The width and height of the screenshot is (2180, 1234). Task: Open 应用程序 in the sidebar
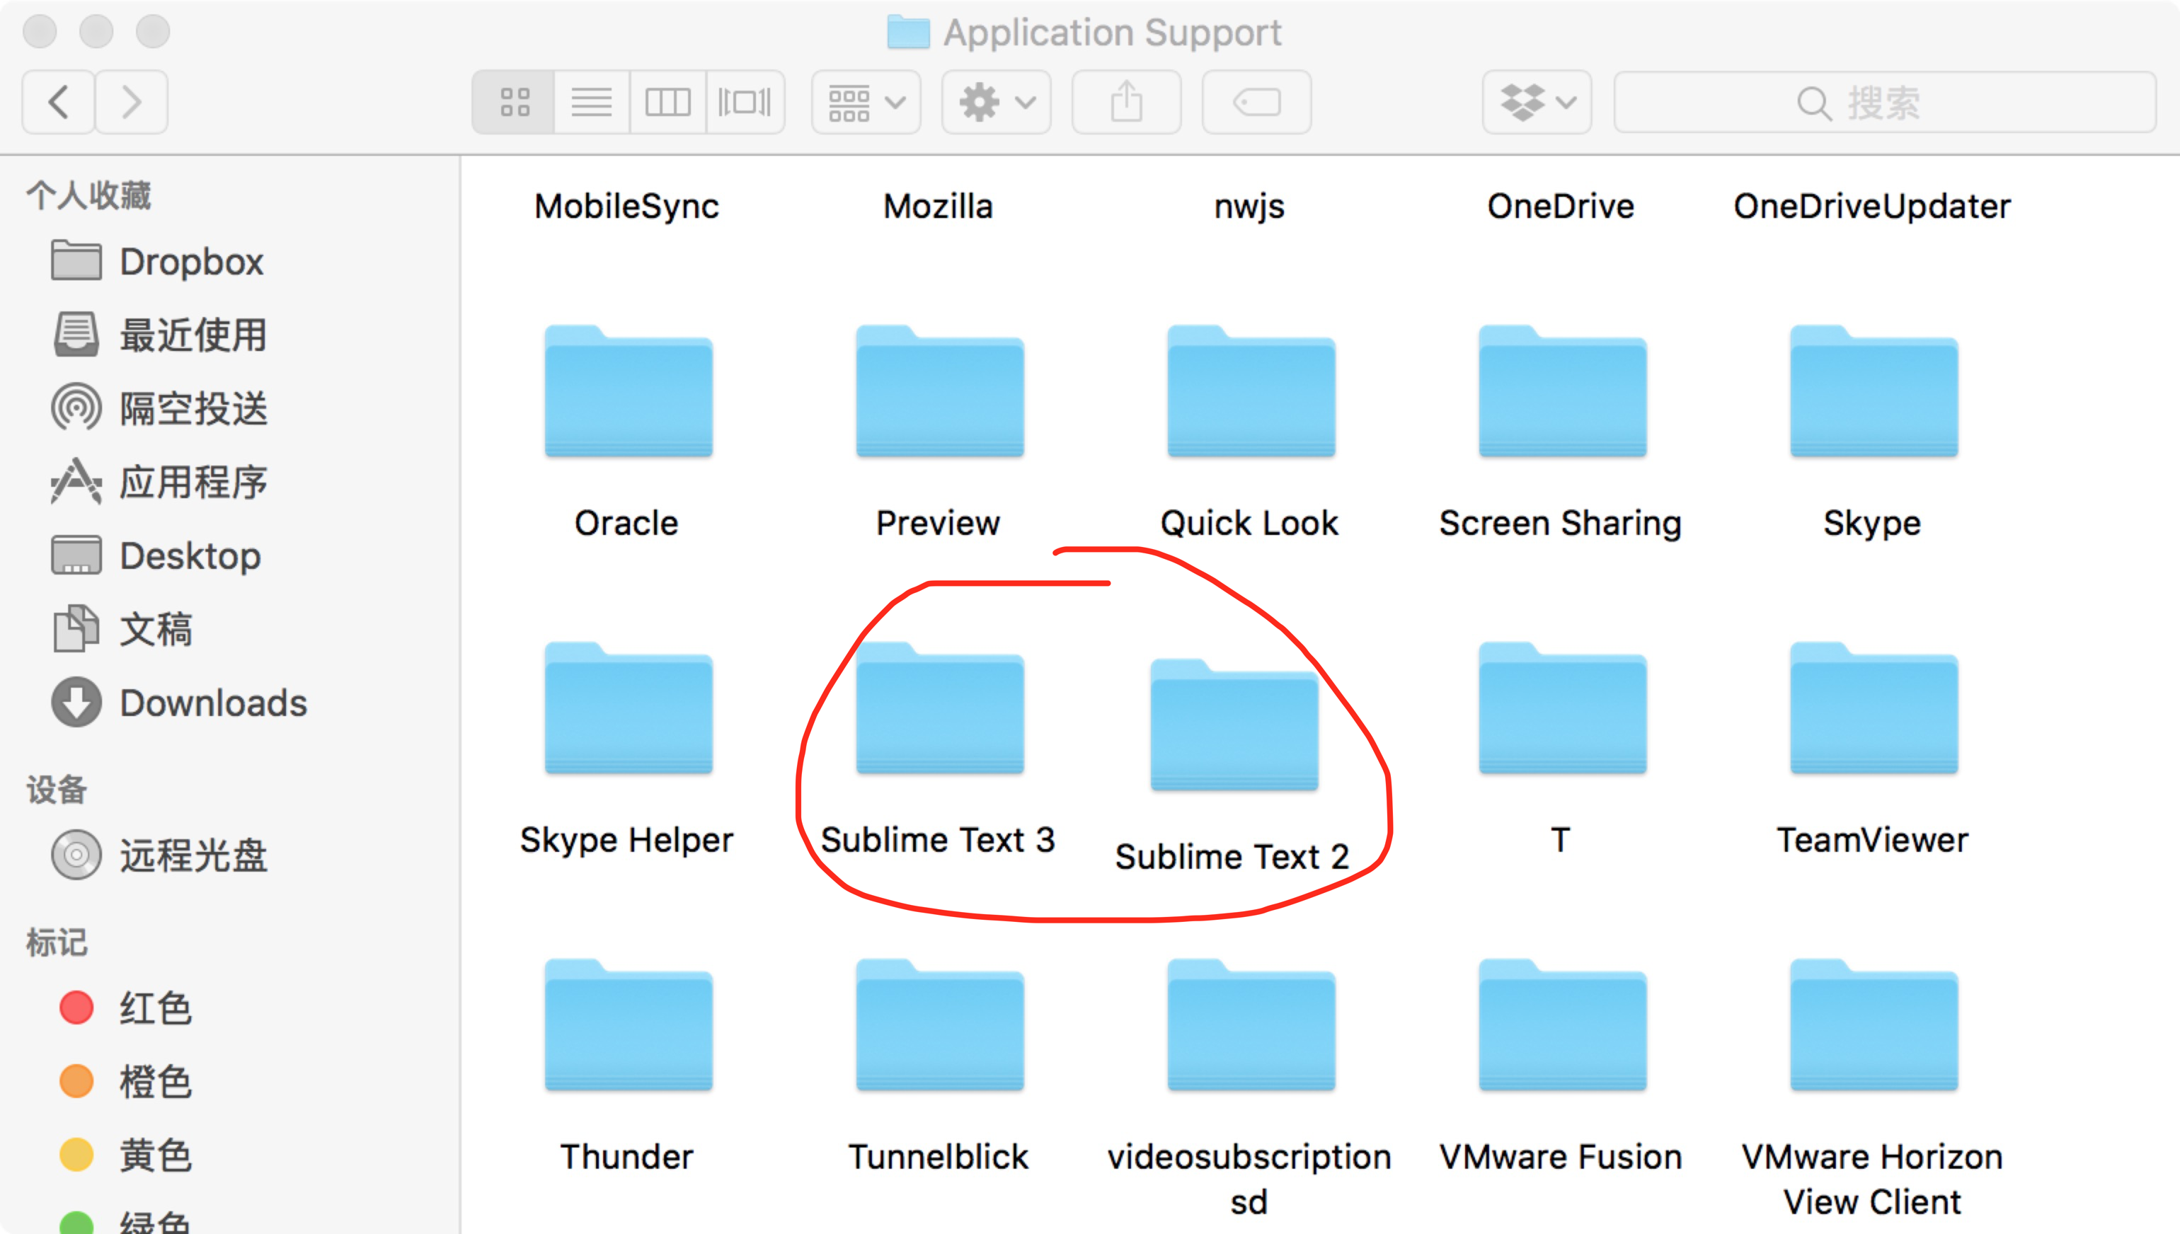[x=229, y=483]
